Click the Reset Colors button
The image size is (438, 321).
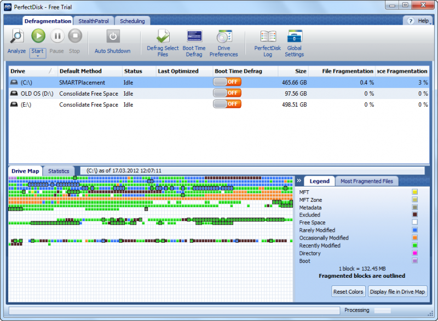coord(348,291)
